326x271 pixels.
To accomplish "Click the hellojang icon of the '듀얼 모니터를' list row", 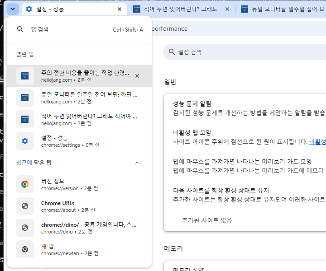I will coord(25,98).
